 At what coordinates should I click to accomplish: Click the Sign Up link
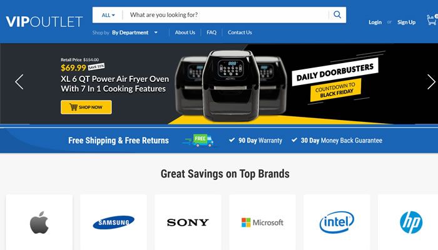(407, 22)
